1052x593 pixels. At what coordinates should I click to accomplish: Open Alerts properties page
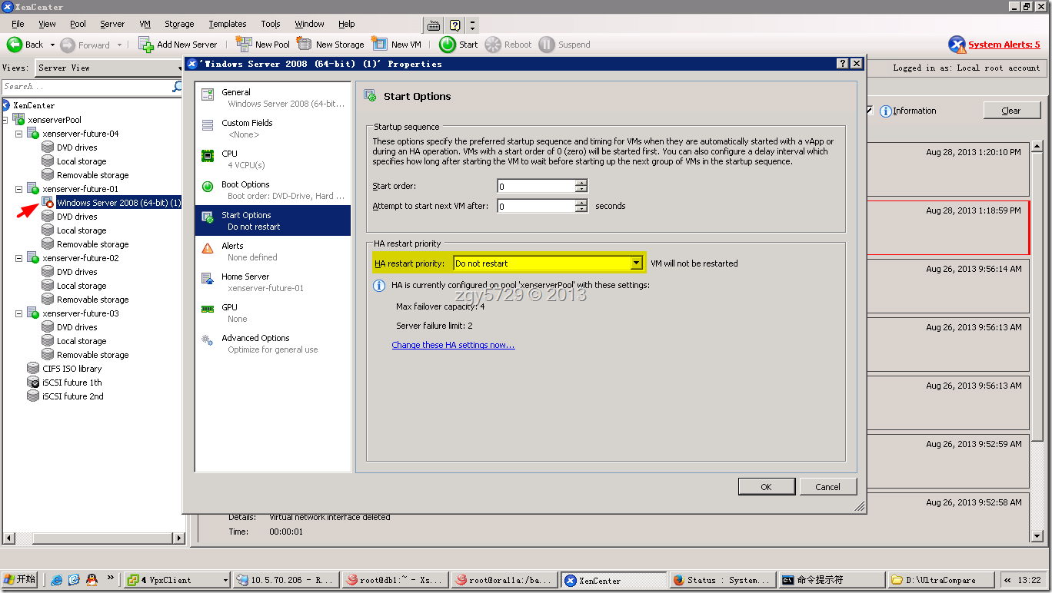[x=272, y=251]
